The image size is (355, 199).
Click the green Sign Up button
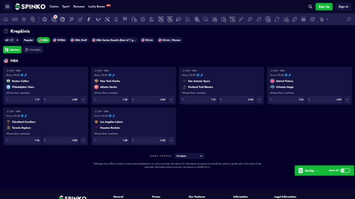[324, 7]
